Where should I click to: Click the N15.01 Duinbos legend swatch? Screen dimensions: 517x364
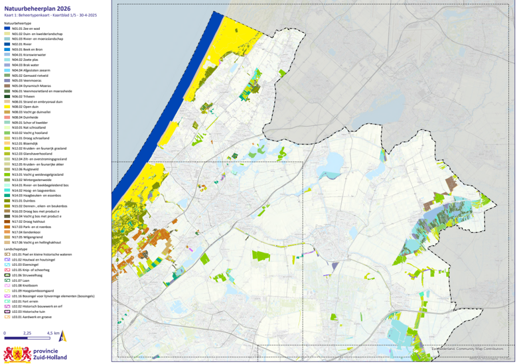pyautogui.click(x=7, y=200)
